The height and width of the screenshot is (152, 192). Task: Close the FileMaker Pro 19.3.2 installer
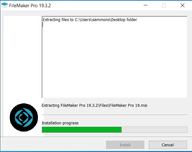(183, 5)
